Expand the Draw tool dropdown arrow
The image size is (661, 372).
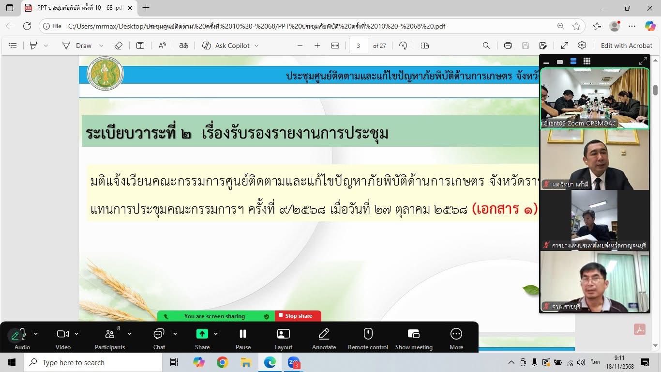pyautogui.click(x=101, y=46)
